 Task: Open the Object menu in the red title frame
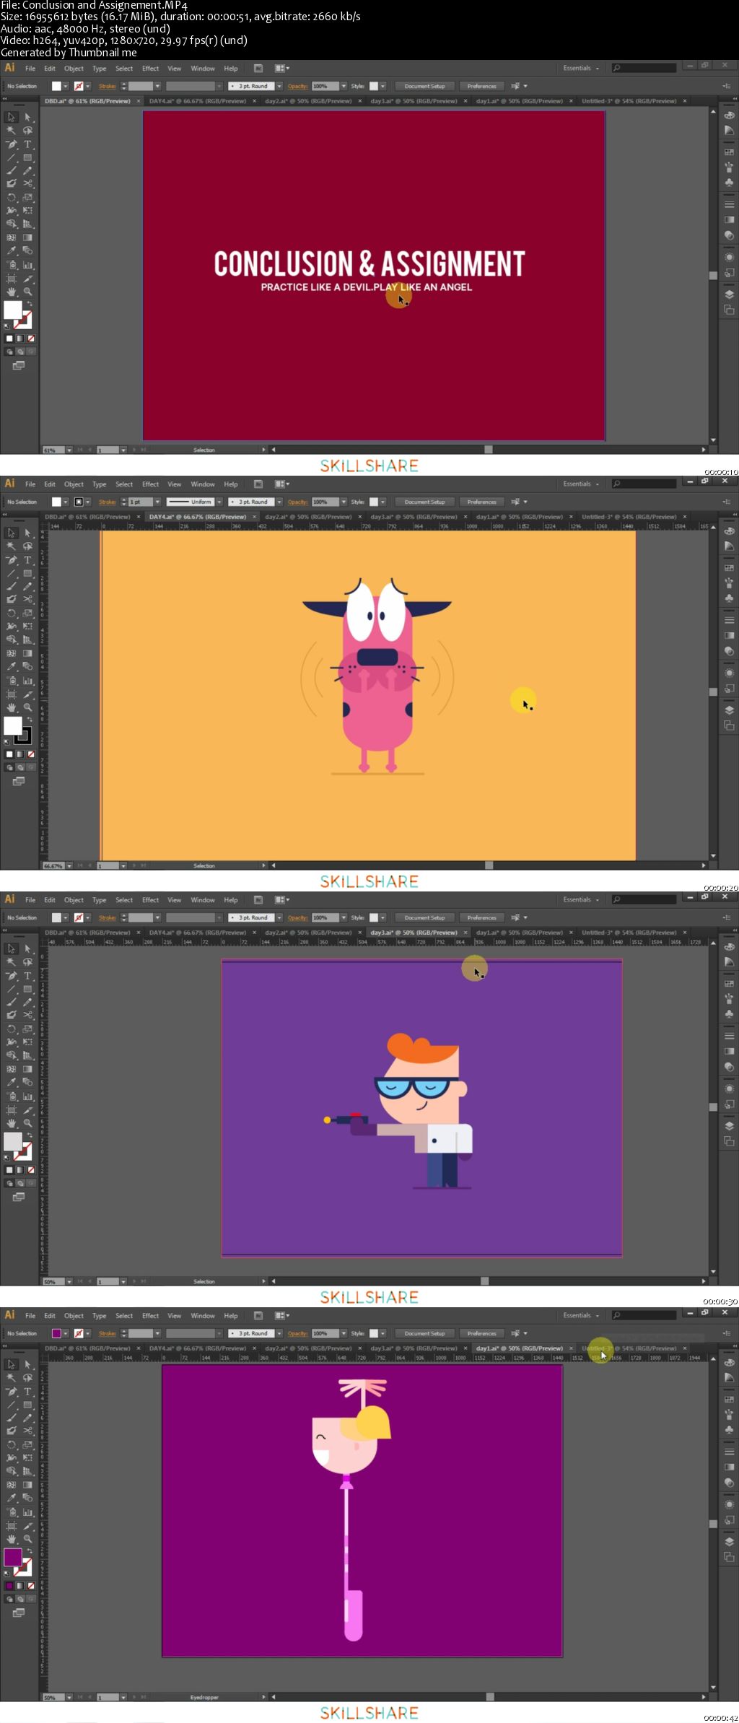(74, 69)
